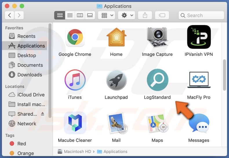Open the gear action menu dropdown
The height and width of the screenshot is (158, 229).
126,15
